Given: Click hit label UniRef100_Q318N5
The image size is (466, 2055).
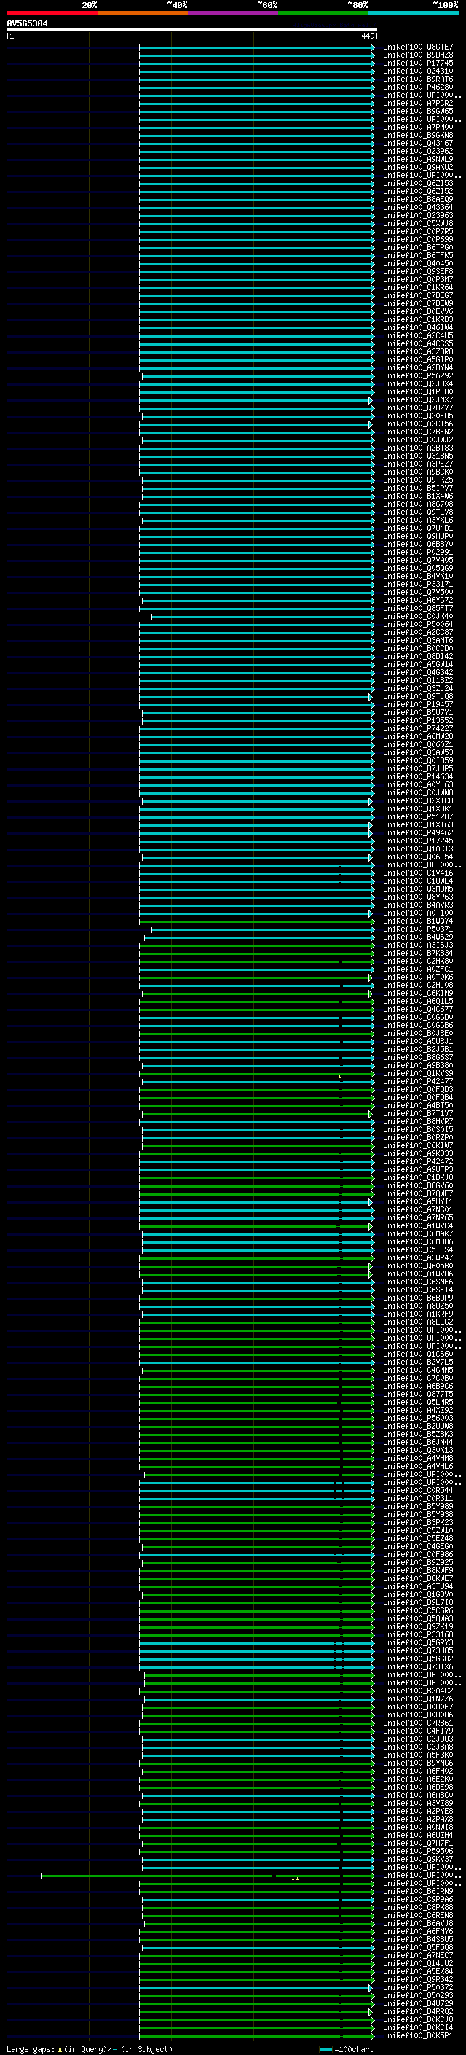Looking at the screenshot, I should pos(418,456).
